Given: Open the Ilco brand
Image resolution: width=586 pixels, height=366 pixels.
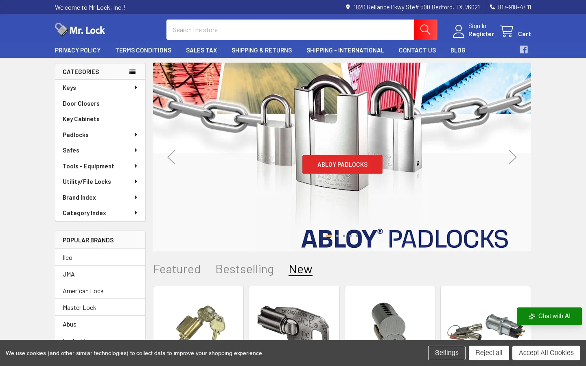Looking at the screenshot, I should (68, 257).
